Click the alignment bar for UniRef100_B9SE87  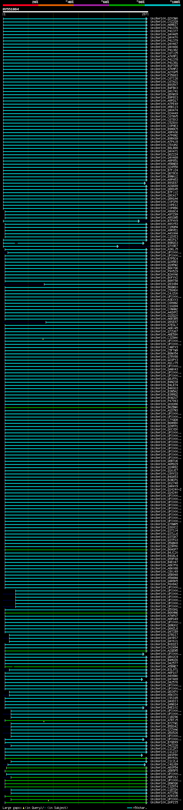click(x=74, y=183)
